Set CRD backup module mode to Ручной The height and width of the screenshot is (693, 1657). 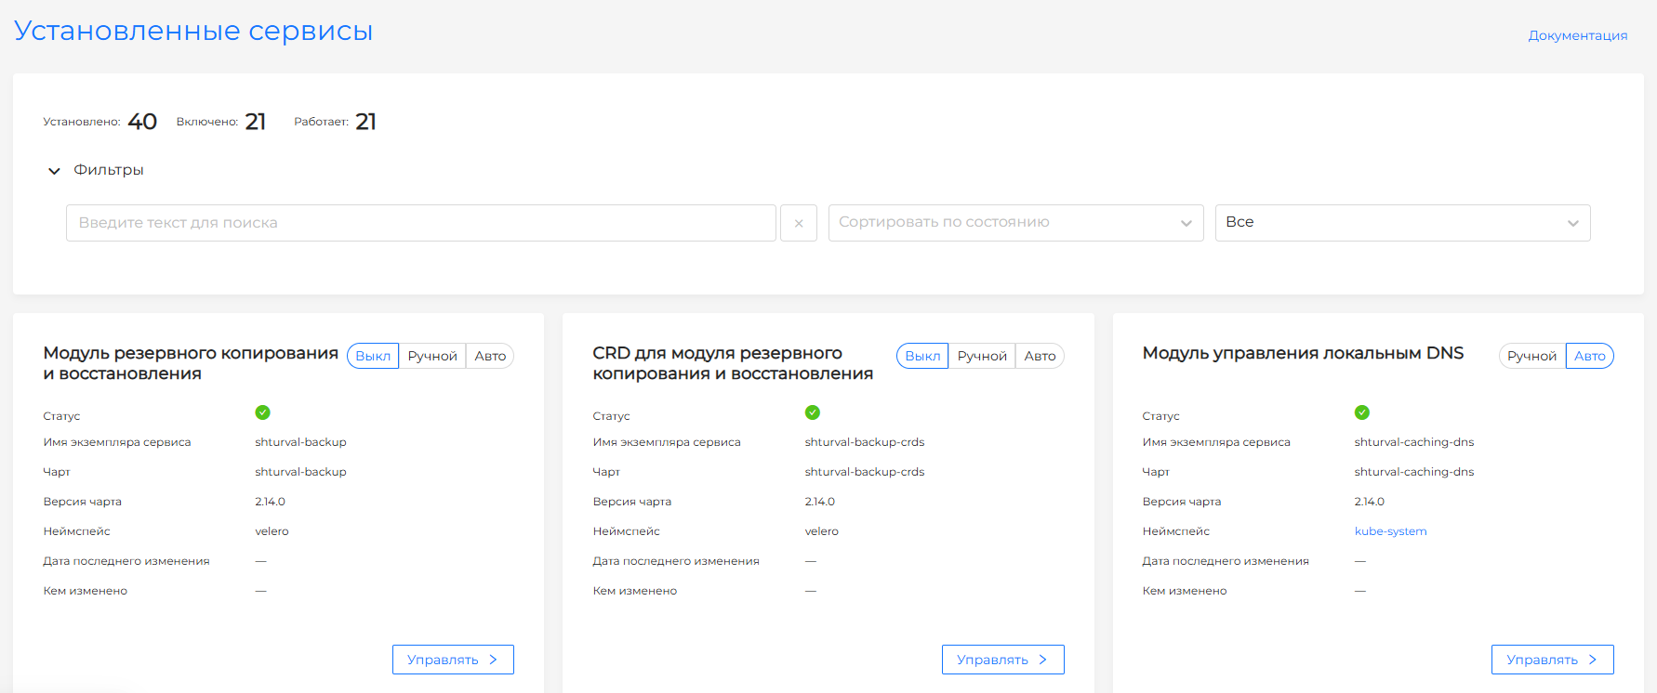982,356
